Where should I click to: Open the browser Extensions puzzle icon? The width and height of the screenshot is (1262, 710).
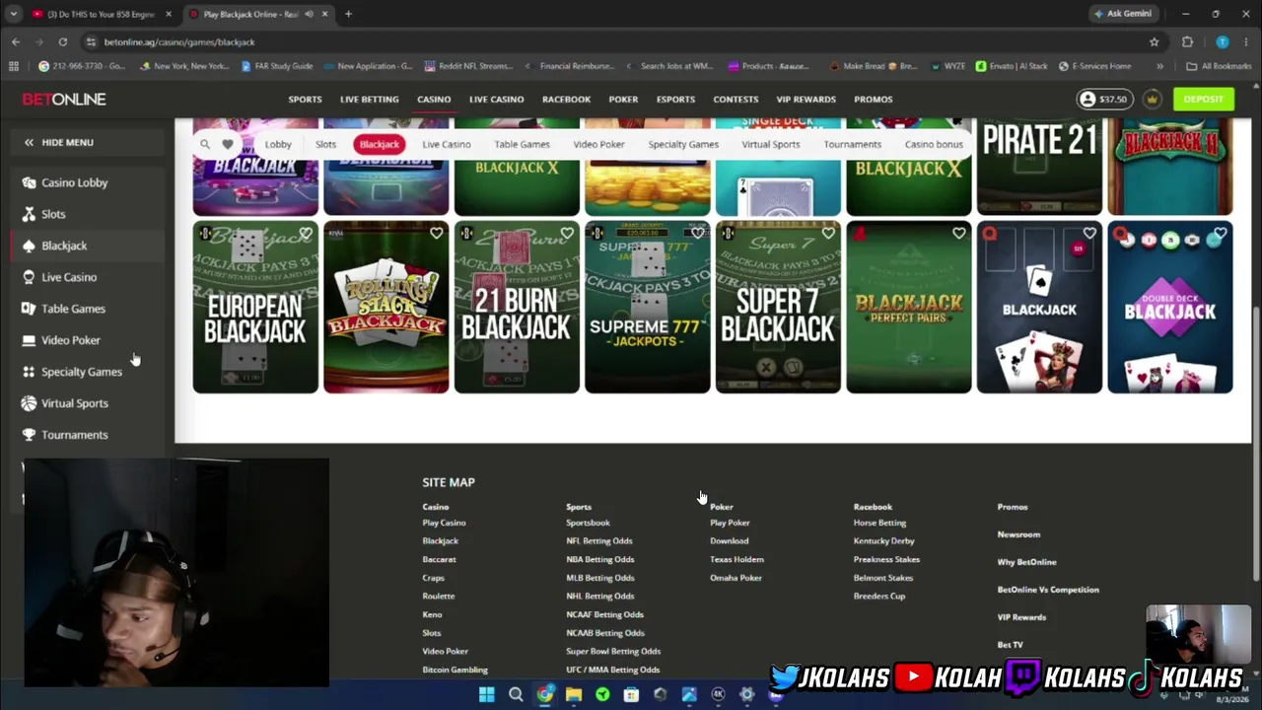pyautogui.click(x=1187, y=42)
